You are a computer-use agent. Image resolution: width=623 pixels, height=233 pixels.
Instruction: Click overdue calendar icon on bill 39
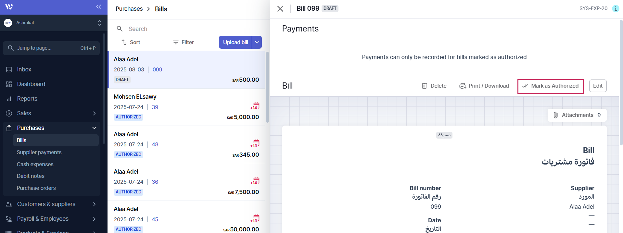[255, 106]
